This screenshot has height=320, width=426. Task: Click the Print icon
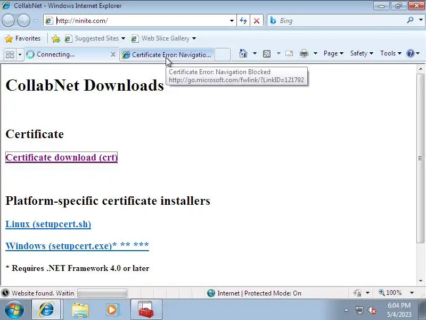click(x=304, y=54)
